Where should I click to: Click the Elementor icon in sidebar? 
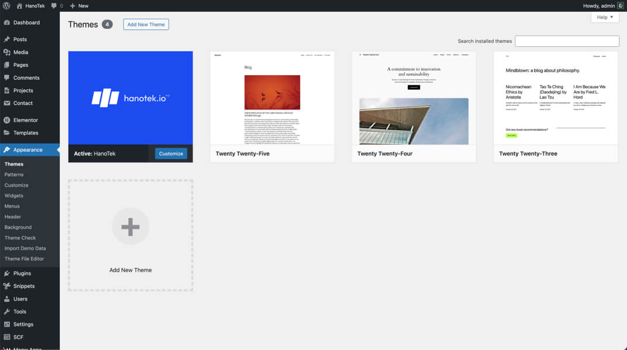click(x=7, y=120)
